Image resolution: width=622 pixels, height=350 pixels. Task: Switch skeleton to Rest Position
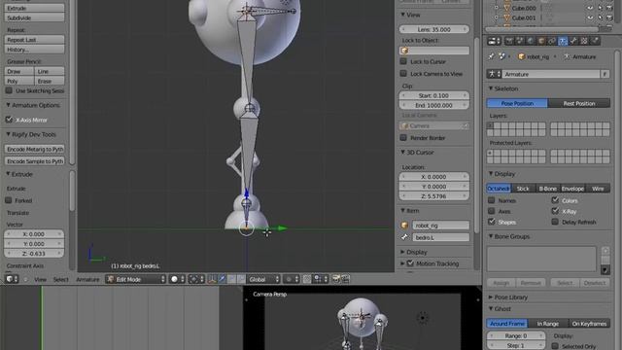coord(579,103)
